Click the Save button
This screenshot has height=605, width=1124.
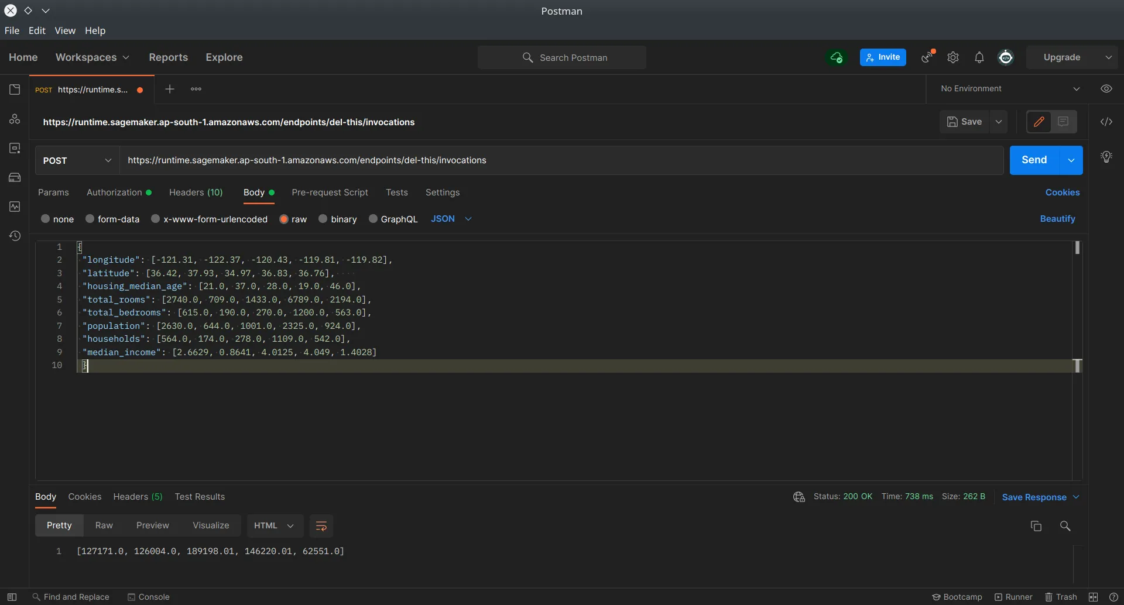click(965, 122)
